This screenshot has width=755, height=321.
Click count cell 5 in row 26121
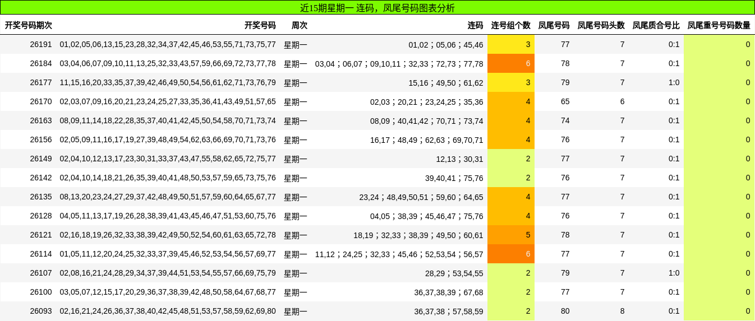click(511, 235)
